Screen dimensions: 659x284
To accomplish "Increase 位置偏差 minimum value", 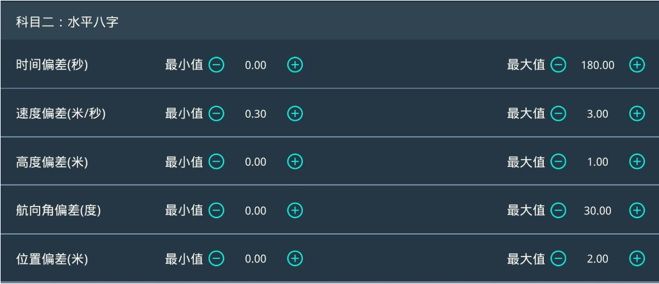I will pos(295,259).
